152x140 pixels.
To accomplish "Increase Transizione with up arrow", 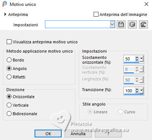I will pos(137,89).
